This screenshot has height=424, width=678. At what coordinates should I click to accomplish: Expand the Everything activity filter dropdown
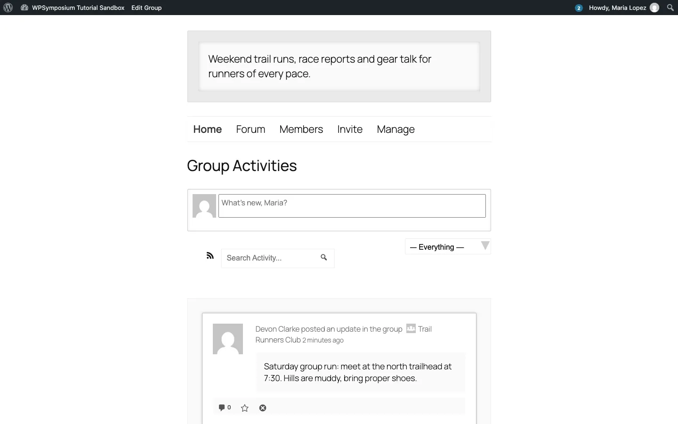click(x=448, y=246)
